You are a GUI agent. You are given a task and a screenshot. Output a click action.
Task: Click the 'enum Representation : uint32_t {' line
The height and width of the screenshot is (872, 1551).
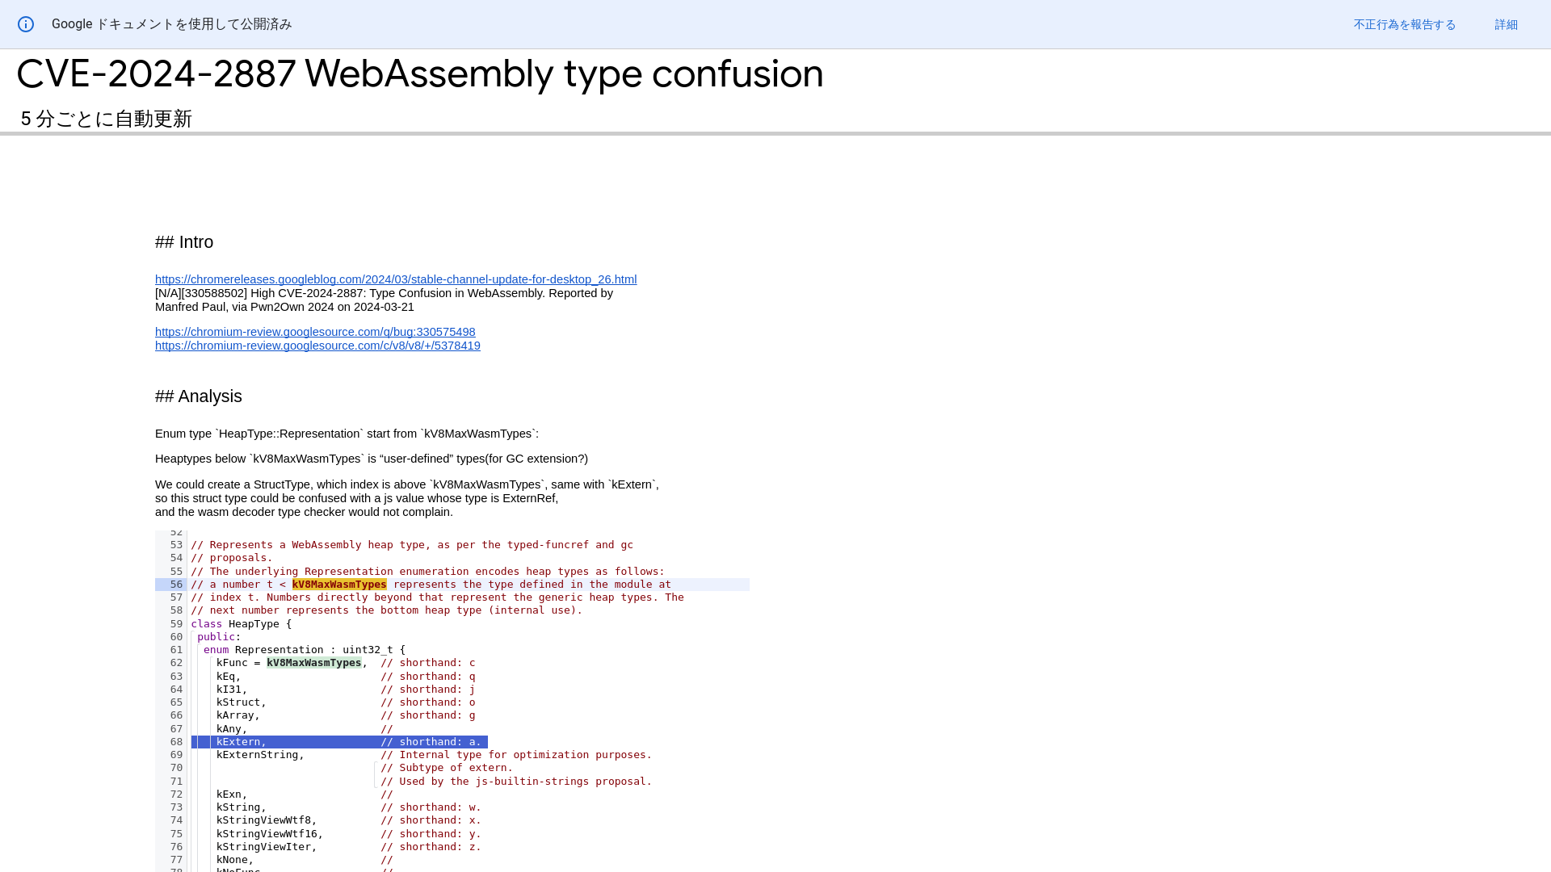305,650
